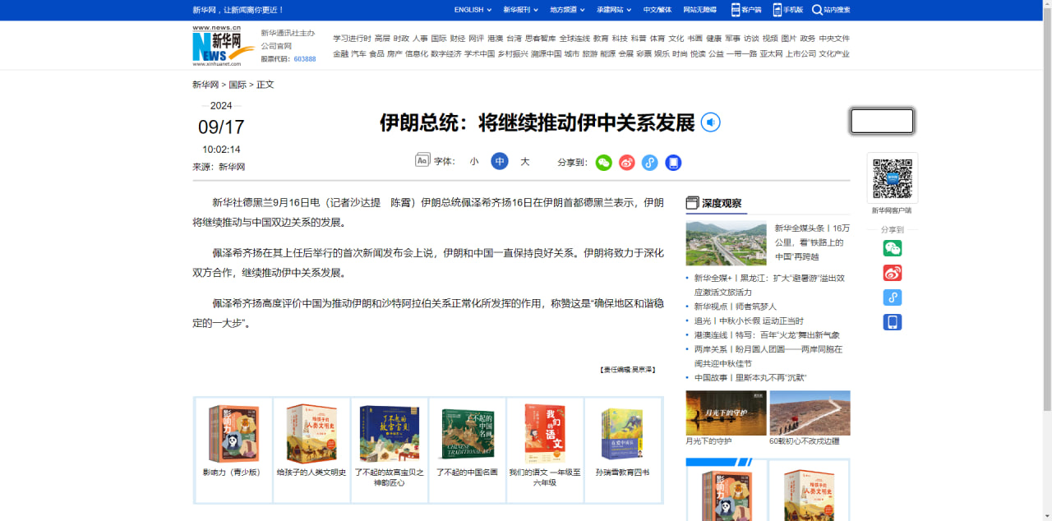The width and height of the screenshot is (1052, 521).
Task: Open the 体育 channel in nav menu
Action: 657,39
